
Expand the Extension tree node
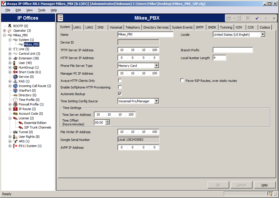[10, 59]
